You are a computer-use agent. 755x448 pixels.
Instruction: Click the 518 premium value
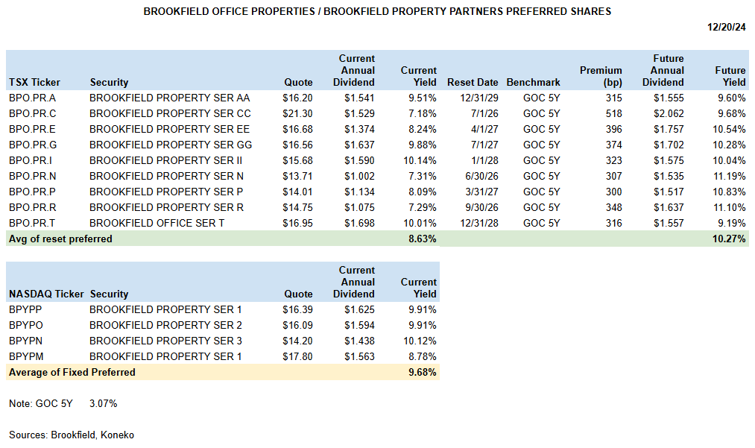coord(614,114)
